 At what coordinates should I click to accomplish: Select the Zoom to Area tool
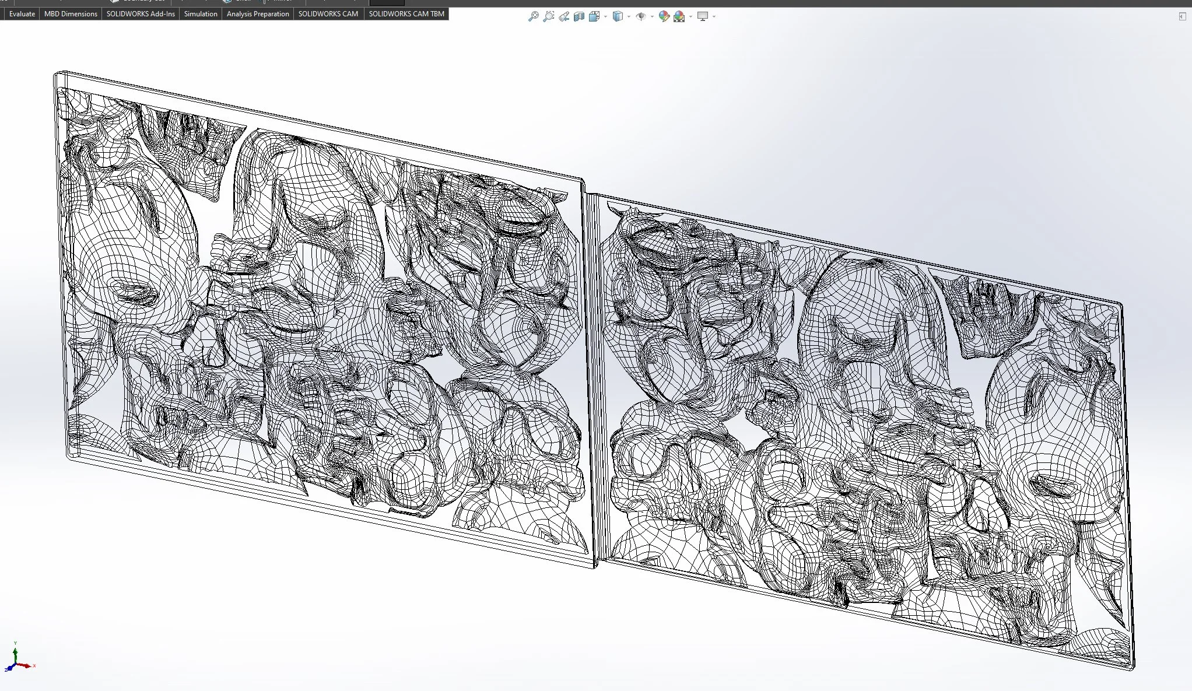click(548, 16)
